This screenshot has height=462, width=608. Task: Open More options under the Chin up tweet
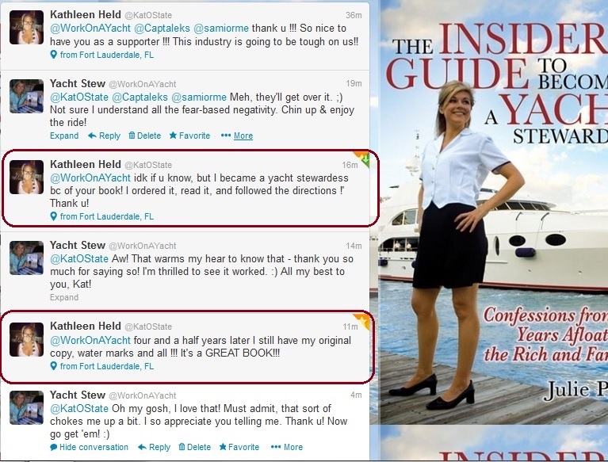[236, 136]
